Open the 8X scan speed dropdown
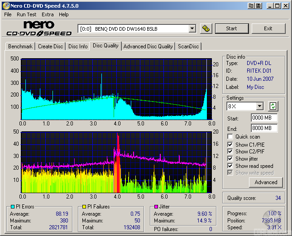 (259, 106)
